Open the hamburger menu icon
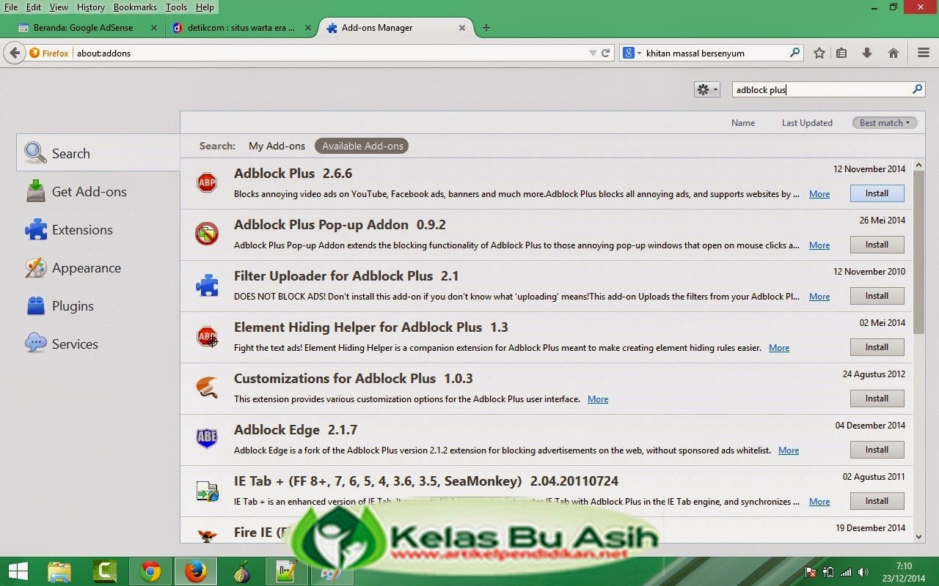This screenshot has height=586, width=939. (x=924, y=53)
